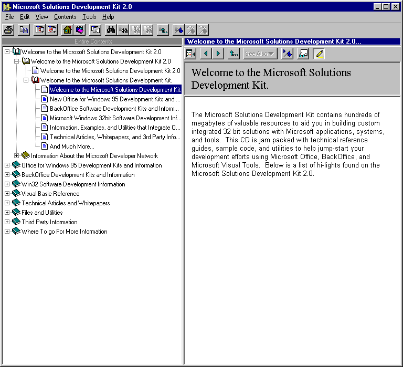Screen dimensions: 403x367
Task: Expand Win32 Software Development Information
Action: [x=7, y=184]
